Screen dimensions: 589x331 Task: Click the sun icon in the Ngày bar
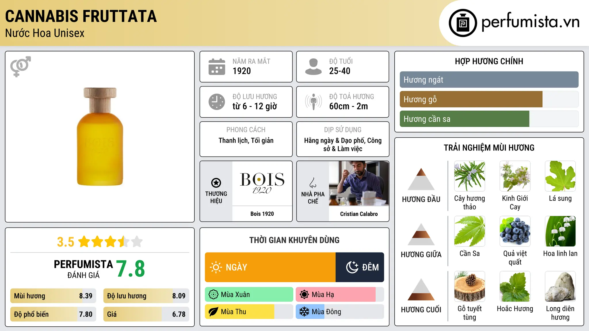216,267
